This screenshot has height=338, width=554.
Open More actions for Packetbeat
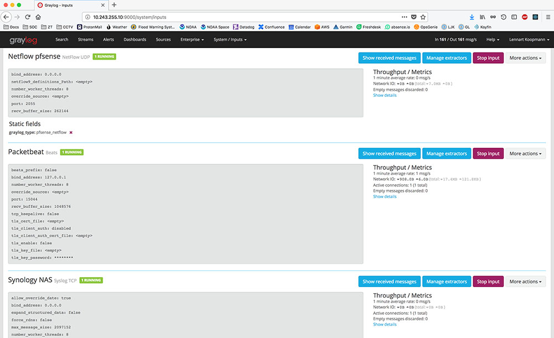pyautogui.click(x=525, y=153)
